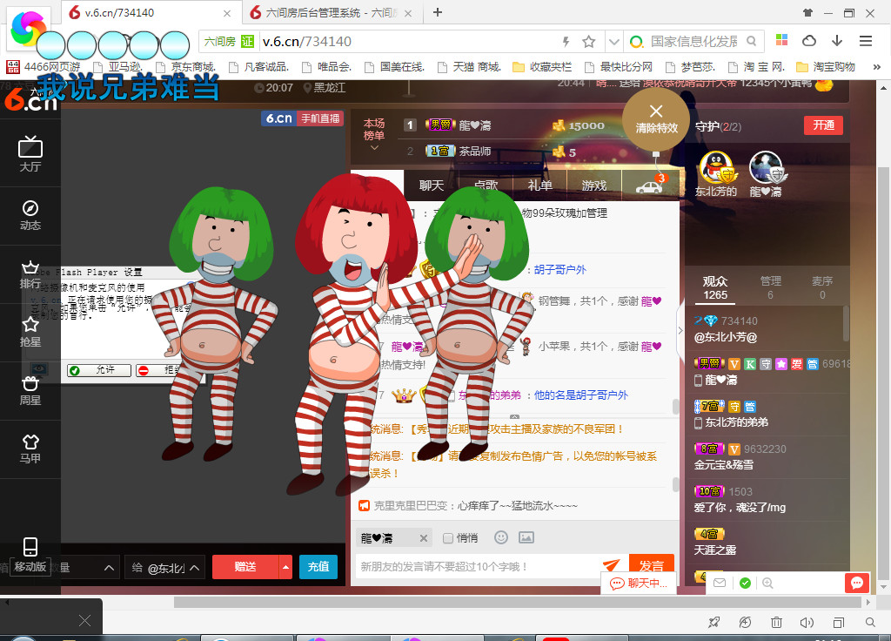The width and height of the screenshot is (891, 641).
Task: Open the browser apps grid icon
Action: pyautogui.click(x=782, y=40)
